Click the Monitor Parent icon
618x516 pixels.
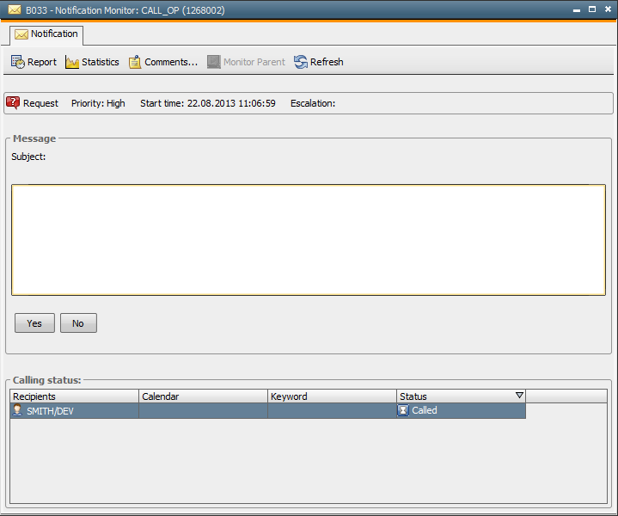click(x=214, y=62)
